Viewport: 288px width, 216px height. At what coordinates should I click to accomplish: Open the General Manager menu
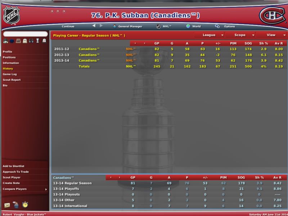click(130, 26)
